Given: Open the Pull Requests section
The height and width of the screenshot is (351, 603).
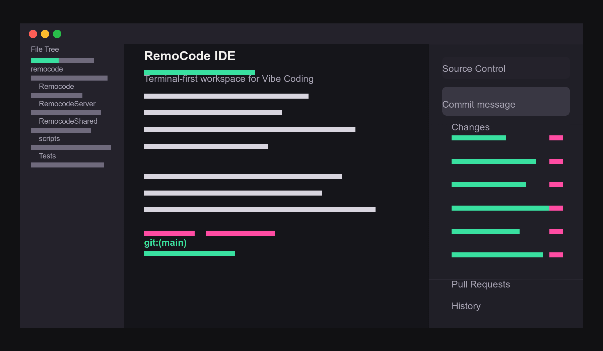Looking at the screenshot, I should pos(481,284).
